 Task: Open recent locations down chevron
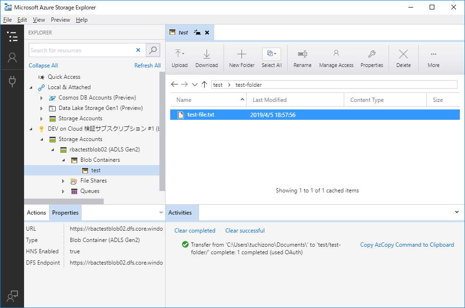[195, 84]
